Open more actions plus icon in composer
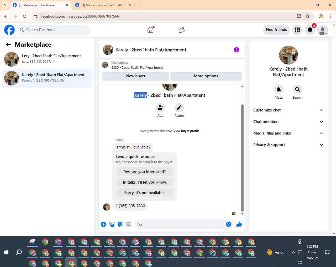Viewport: 336px width, 267px height. pyautogui.click(x=103, y=224)
